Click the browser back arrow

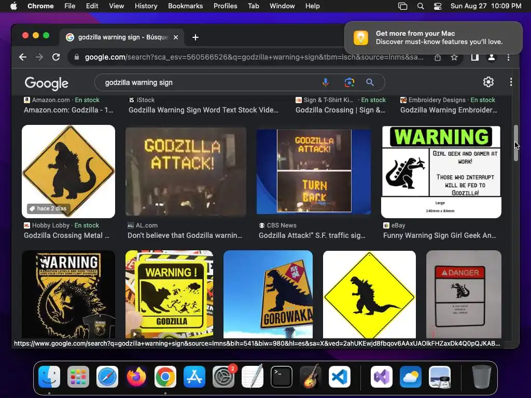click(23, 57)
